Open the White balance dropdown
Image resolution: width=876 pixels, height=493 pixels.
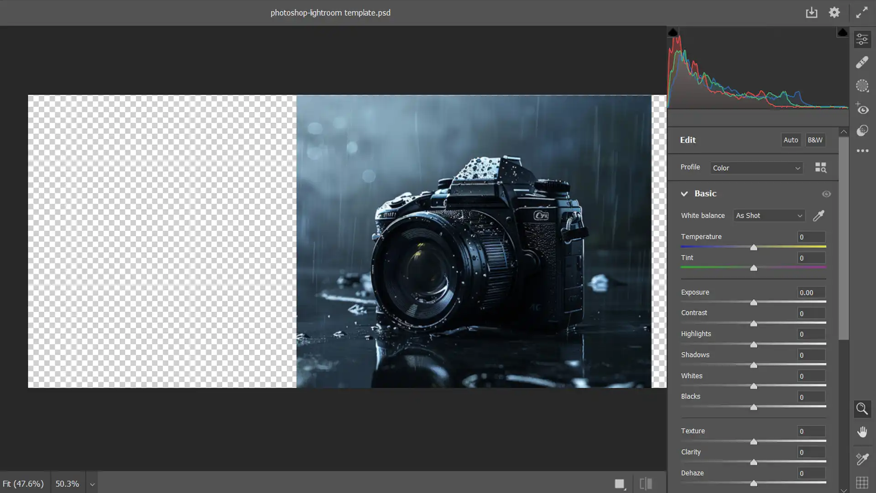coord(768,215)
